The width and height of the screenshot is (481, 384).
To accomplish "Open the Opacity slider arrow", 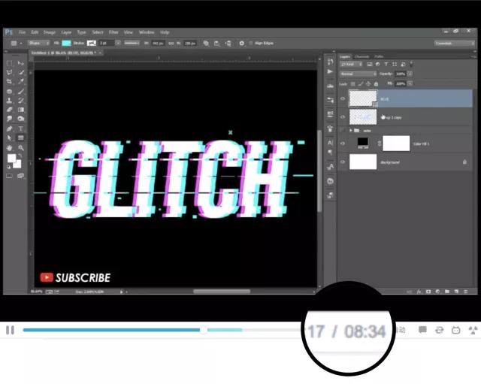I will (410, 74).
